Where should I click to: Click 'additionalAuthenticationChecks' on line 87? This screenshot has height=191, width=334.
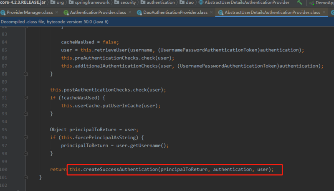coord(116,66)
